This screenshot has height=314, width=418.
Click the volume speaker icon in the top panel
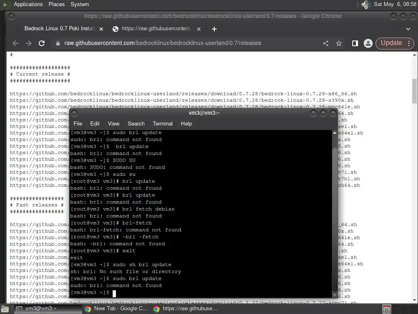(366, 4)
